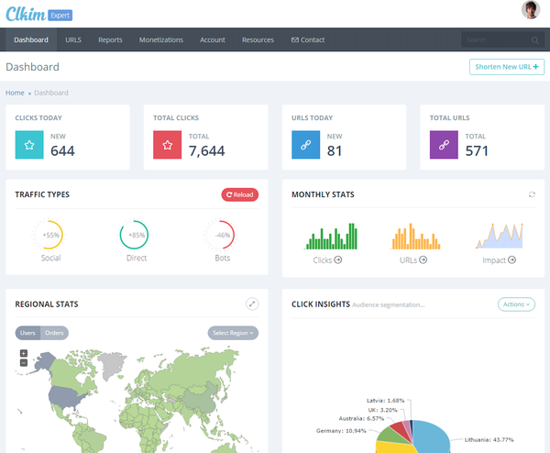550x453 pixels.
Task: Click the Expert badge beside the logo
Action: (x=60, y=16)
